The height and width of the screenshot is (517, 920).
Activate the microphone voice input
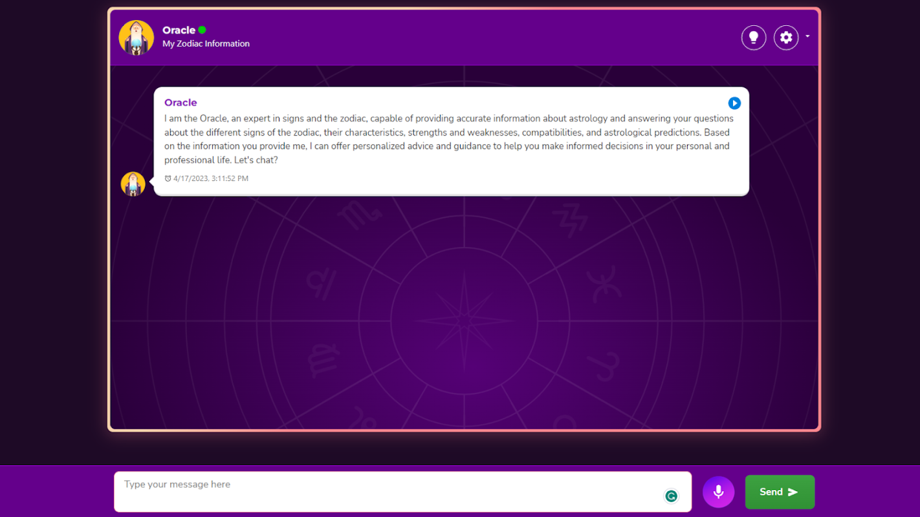point(719,492)
